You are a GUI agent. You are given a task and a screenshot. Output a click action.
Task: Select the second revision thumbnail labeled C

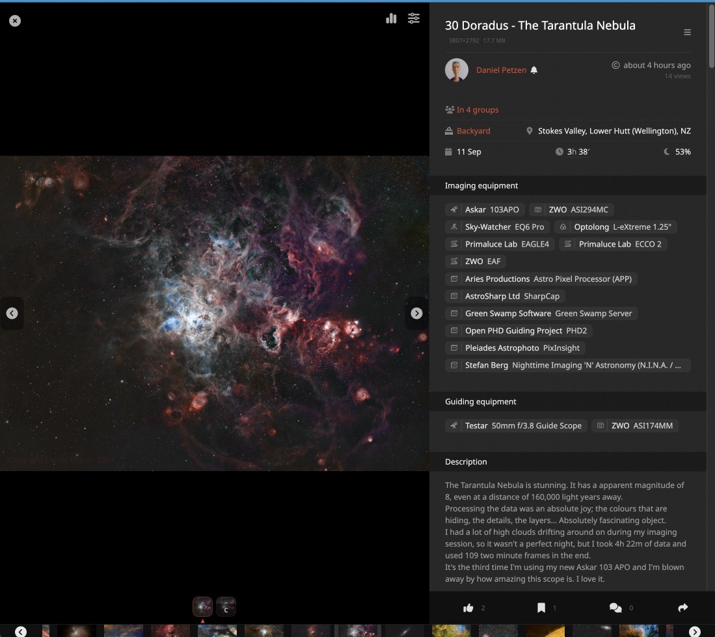pyautogui.click(x=226, y=606)
